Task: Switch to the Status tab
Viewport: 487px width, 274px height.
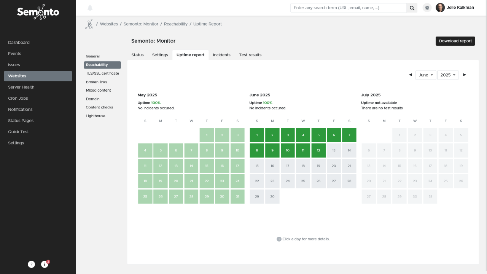Action: pos(138,55)
